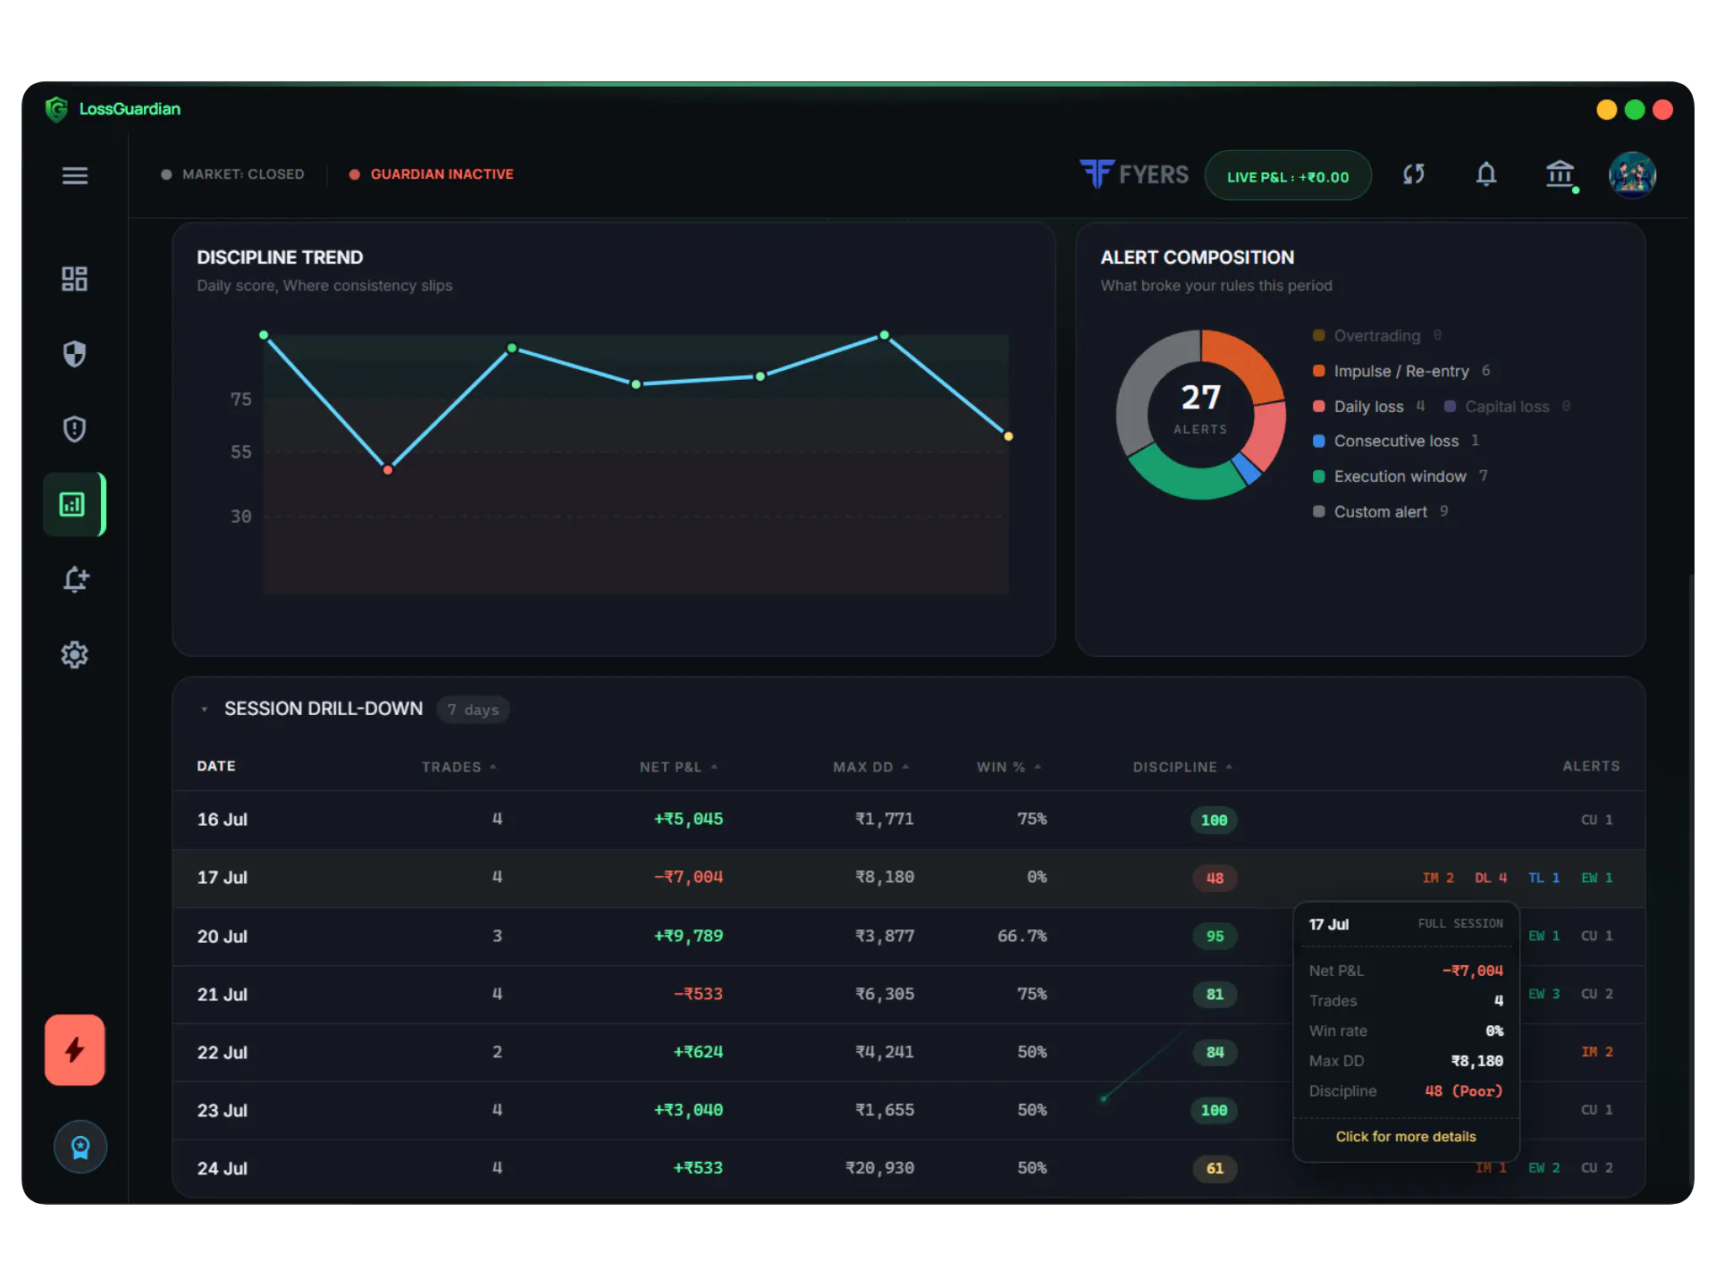Open the analytics chart sidebar icon

(73, 504)
